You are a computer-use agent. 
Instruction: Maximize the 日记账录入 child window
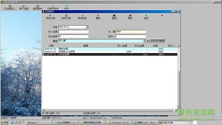click(175, 11)
